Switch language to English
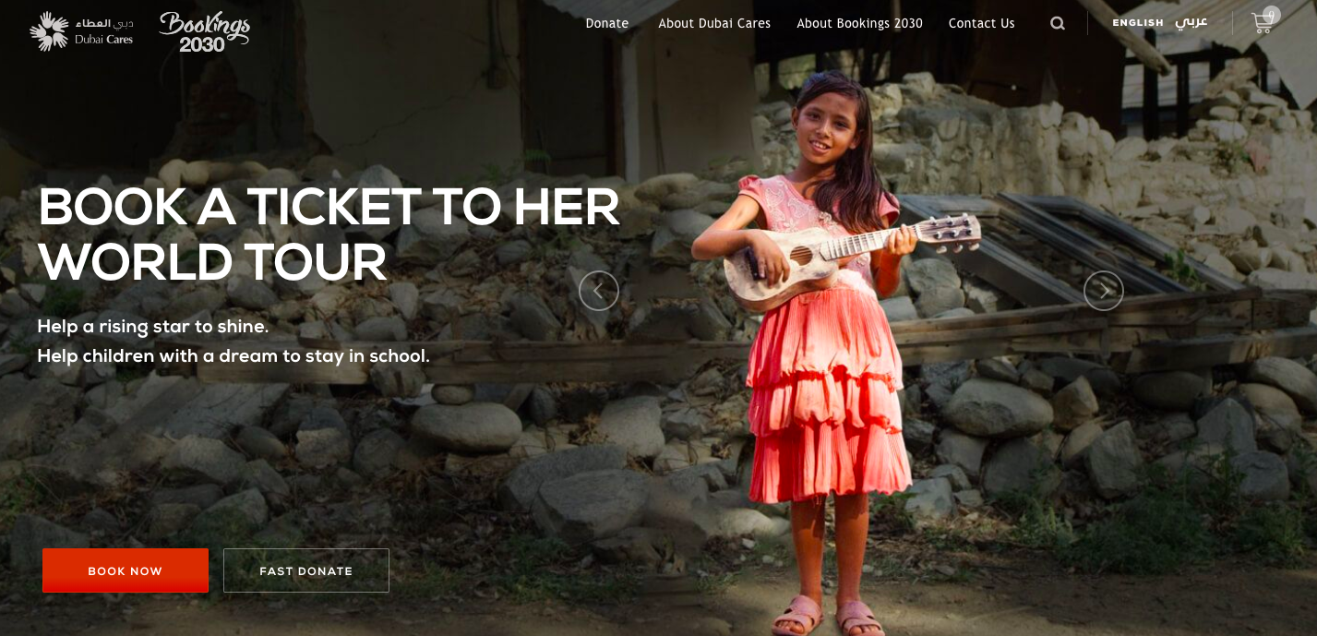Viewport: 1317px width, 636px height. pyautogui.click(x=1138, y=23)
